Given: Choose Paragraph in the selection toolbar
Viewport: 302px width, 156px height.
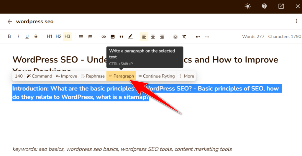Looking at the screenshot, I should coord(121,76).
